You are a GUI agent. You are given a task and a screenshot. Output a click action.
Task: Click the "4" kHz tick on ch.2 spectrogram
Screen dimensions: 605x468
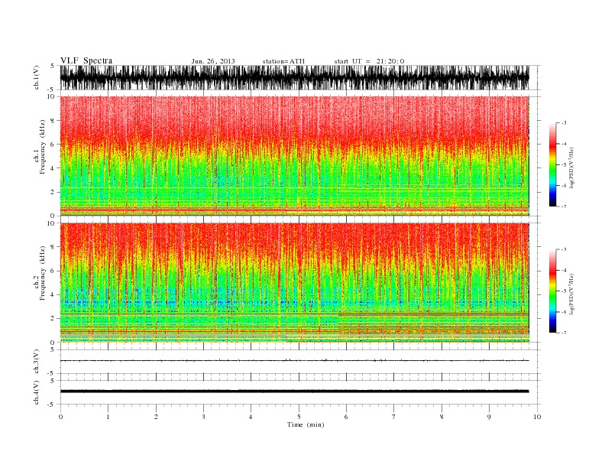coord(52,294)
